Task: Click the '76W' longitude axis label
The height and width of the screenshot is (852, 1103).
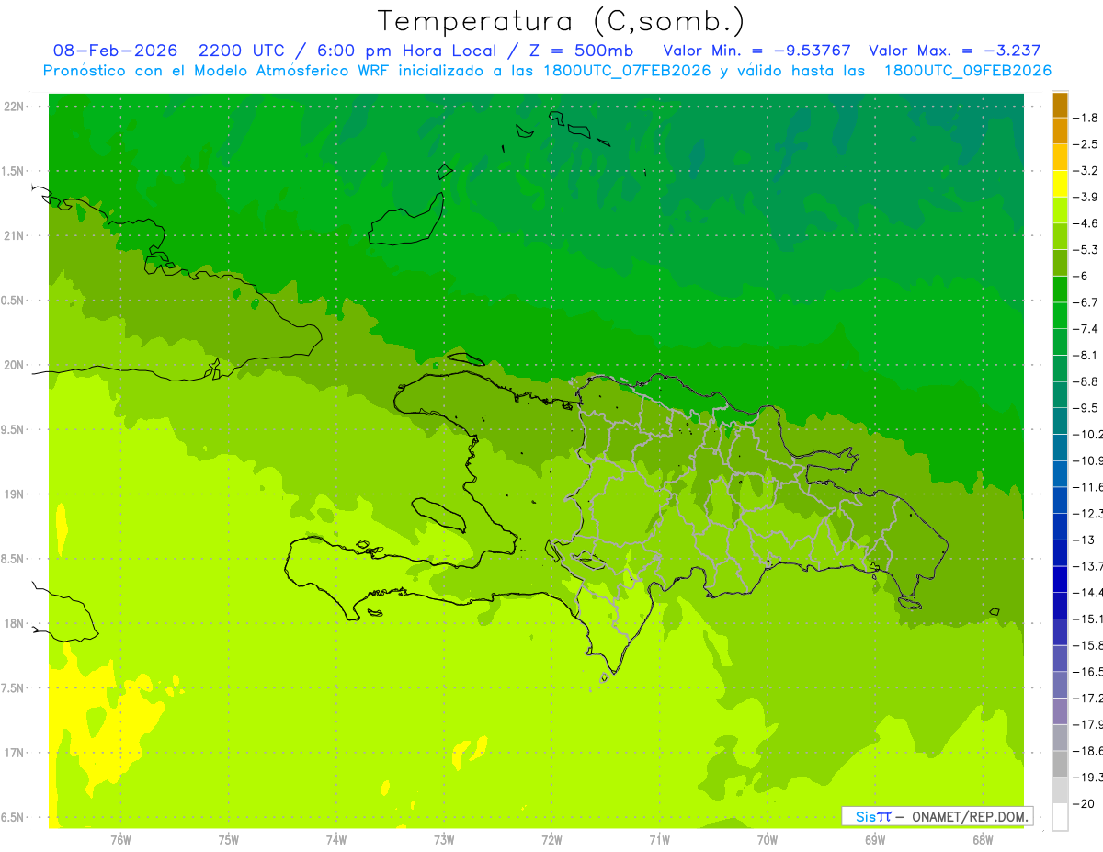Action: [120, 841]
